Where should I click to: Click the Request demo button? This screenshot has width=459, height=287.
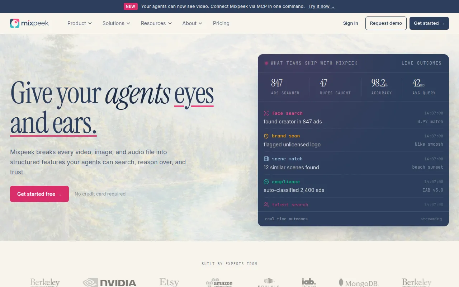click(x=386, y=23)
